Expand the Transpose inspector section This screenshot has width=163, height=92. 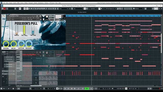click(3, 71)
